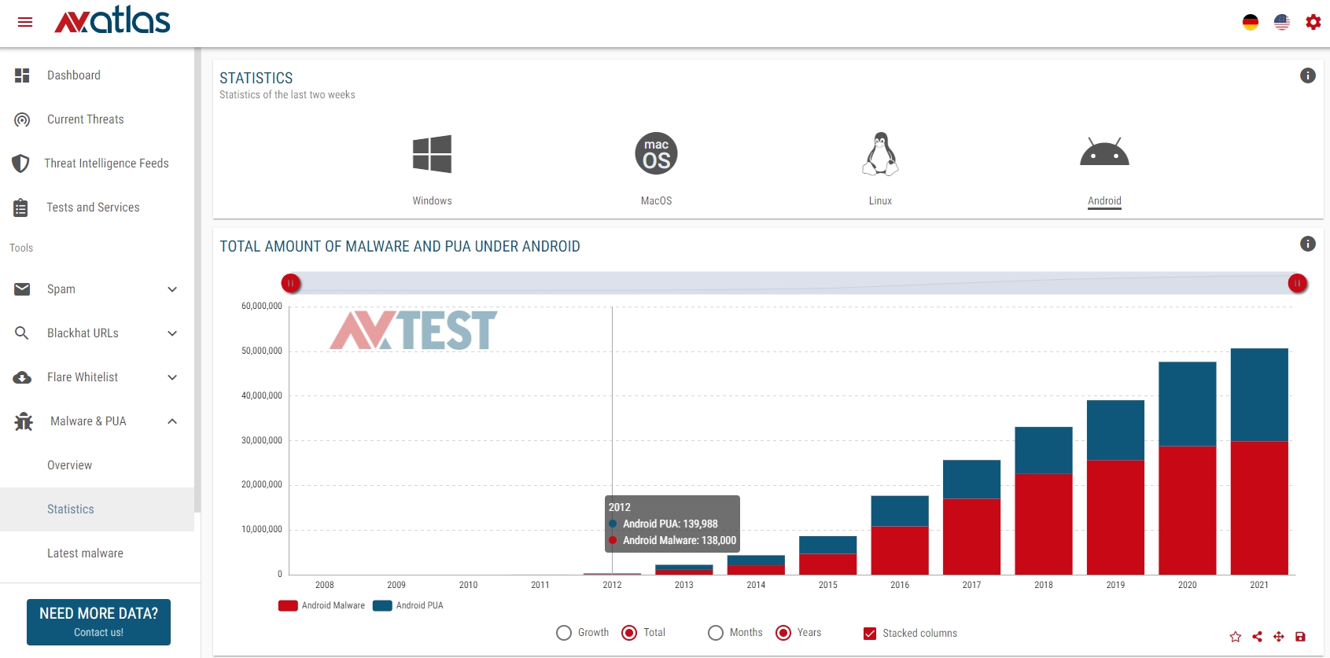Go to Latest malware page
Image resolution: width=1330 pixels, height=658 pixels.
click(x=85, y=553)
